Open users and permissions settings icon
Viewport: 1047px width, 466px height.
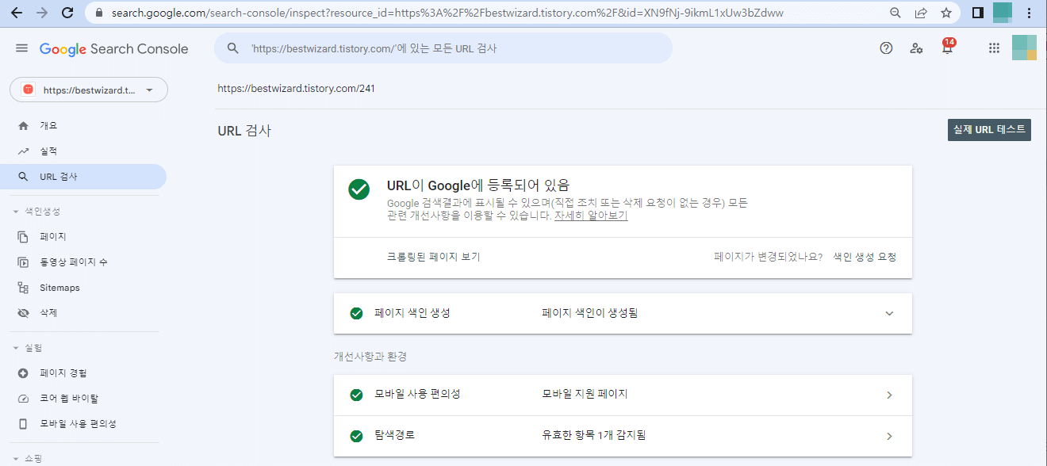coord(916,48)
